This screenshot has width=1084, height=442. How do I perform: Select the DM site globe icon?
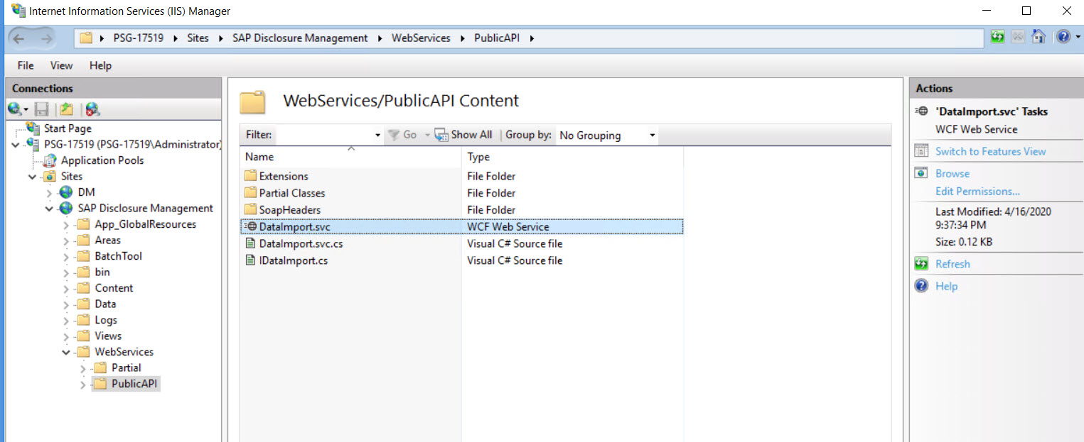point(66,192)
